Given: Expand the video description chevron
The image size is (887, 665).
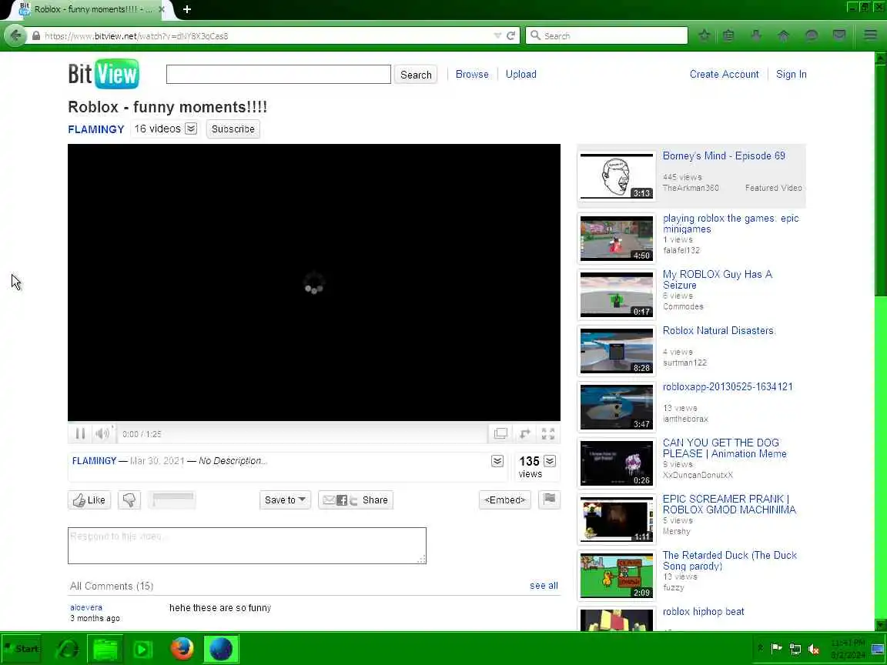Looking at the screenshot, I should [x=497, y=461].
